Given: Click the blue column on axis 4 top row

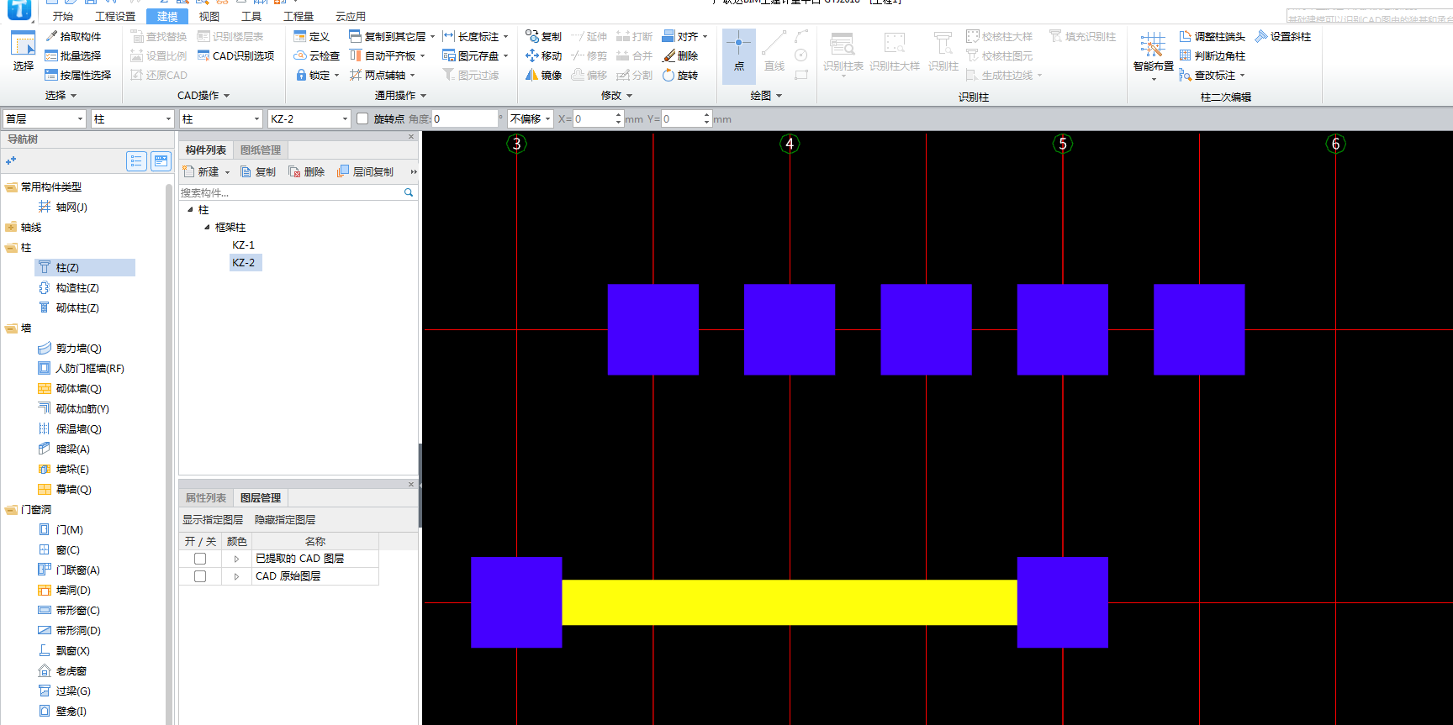Looking at the screenshot, I should pyautogui.click(x=790, y=329).
